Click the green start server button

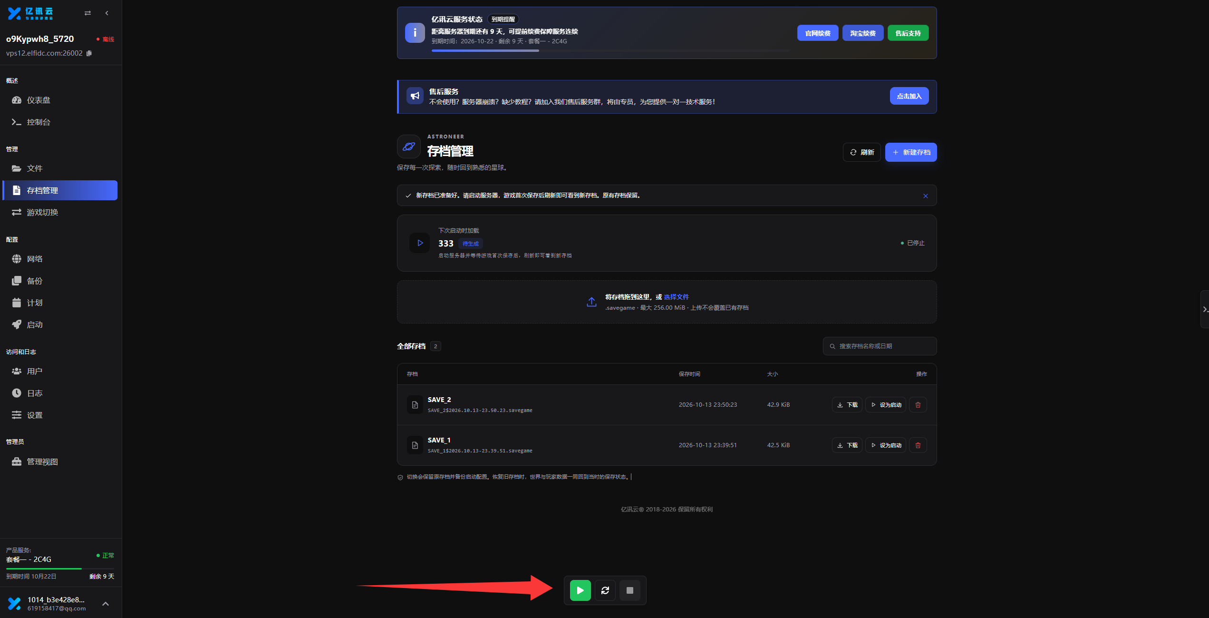click(580, 590)
